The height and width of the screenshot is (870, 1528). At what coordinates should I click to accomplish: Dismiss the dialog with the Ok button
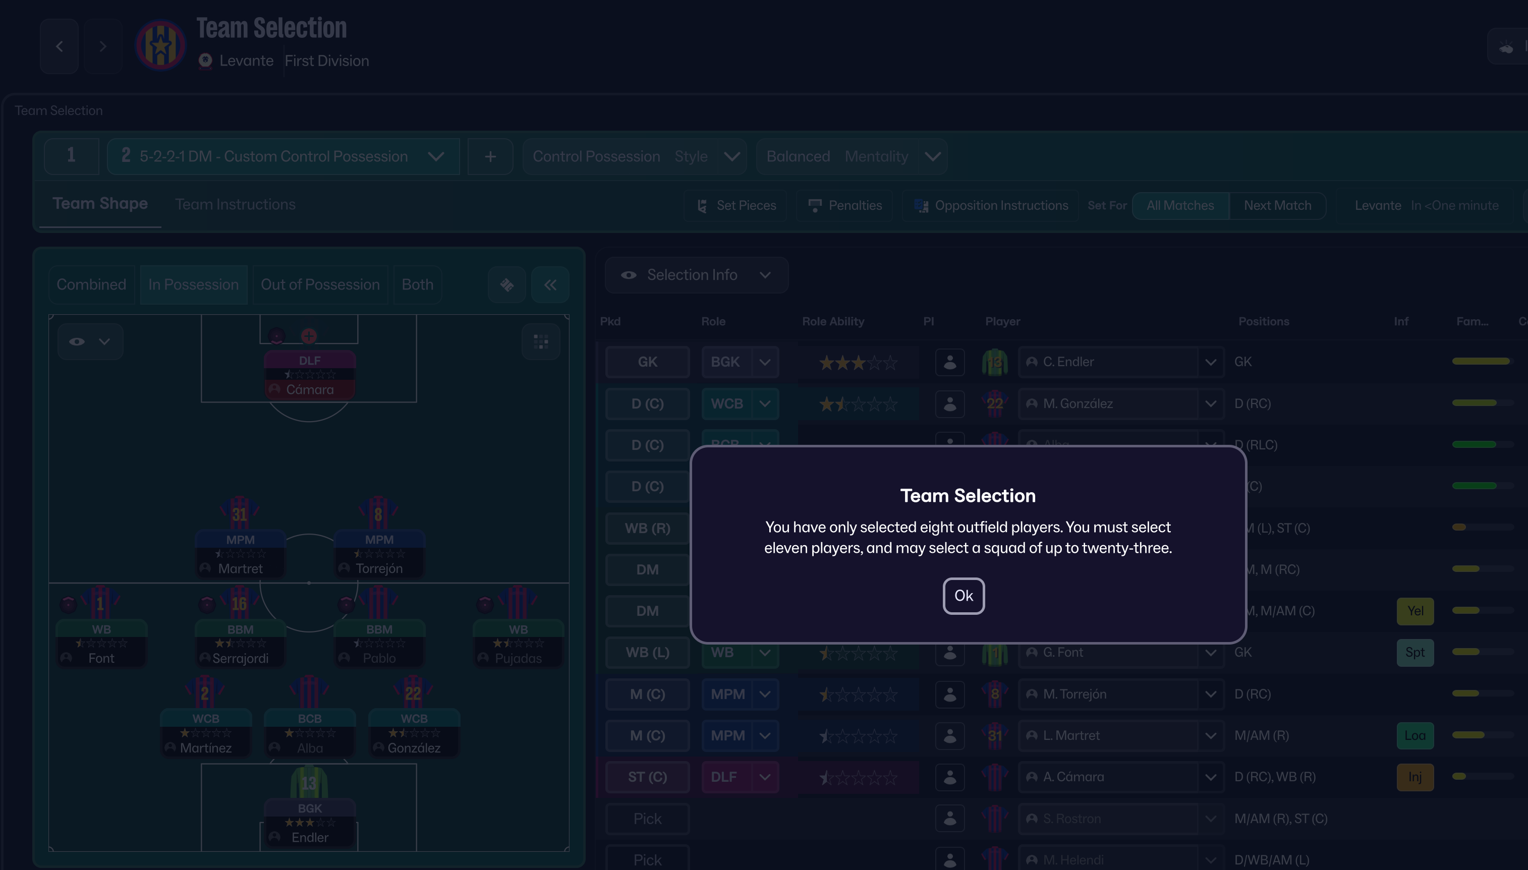click(x=964, y=596)
